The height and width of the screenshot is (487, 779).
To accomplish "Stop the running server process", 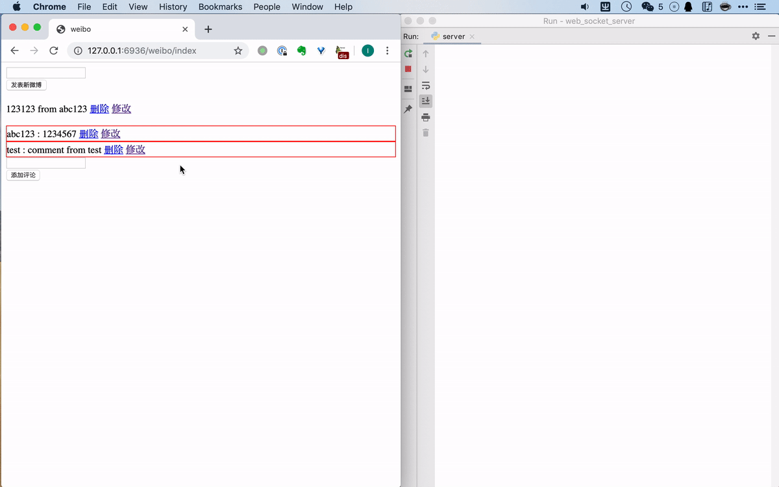I will coord(408,69).
